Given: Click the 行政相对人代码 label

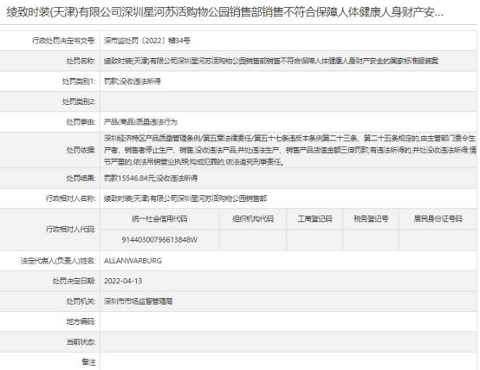Looking at the screenshot, I should pos(71,229).
